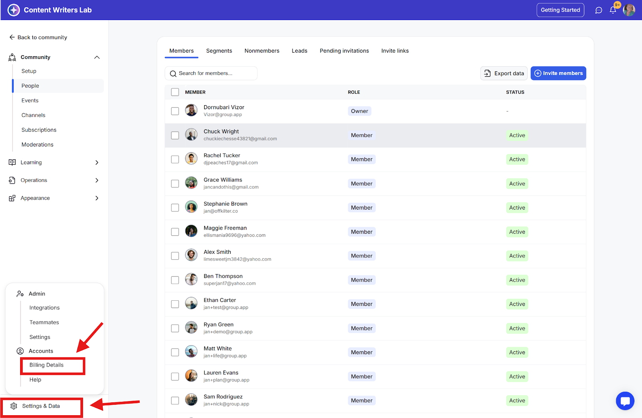Expand the Learning section
Image resolution: width=642 pixels, height=418 pixels.
(x=97, y=163)
